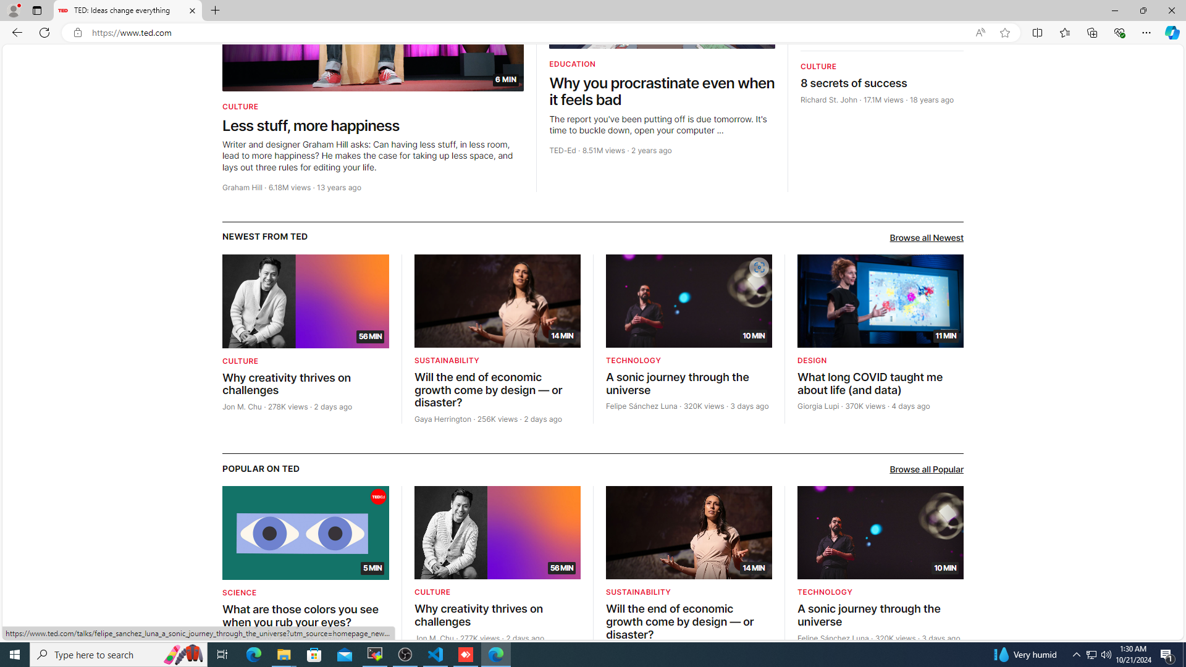
Task: Open the Copilot sidebar
Action: coord(1172,33)
